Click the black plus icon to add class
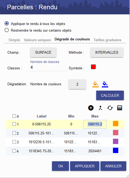This screenshot has height=178, width=130. click(x=91, y=108)
